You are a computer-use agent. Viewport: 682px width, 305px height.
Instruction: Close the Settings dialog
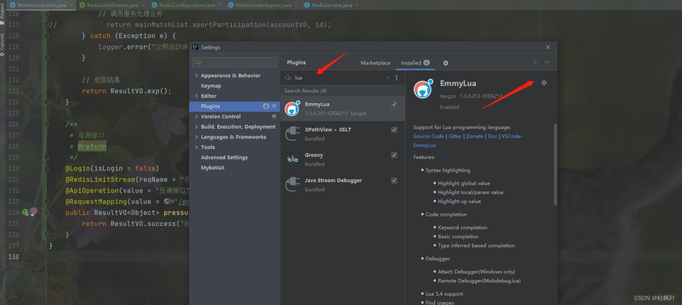coord(548,47)
